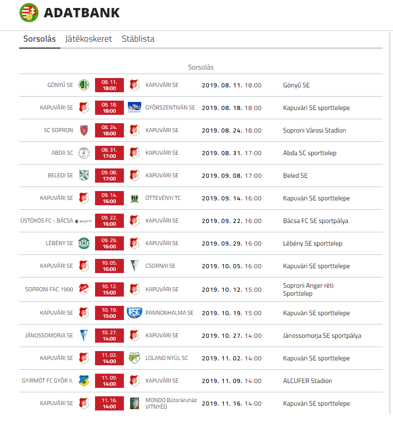Click the Lébény SE team crest
Viewport: 393px width, 422px height.
point(84,243)
